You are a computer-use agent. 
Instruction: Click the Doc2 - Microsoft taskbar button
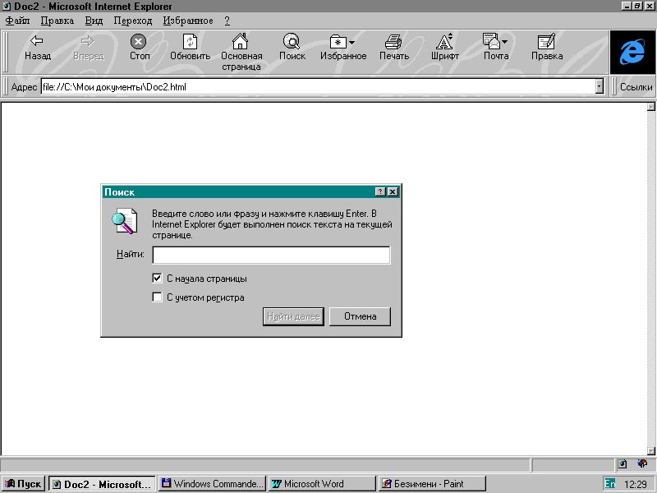click(102, 484)
